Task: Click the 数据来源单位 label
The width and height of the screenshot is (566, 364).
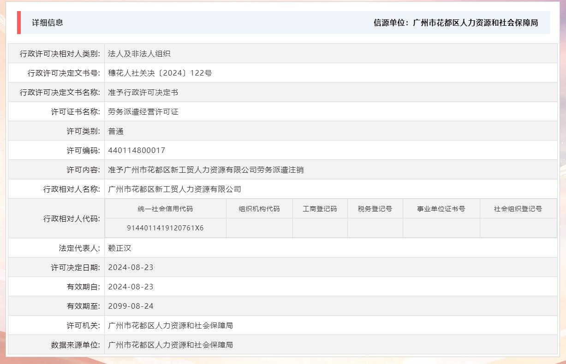Action: [76, 345]
